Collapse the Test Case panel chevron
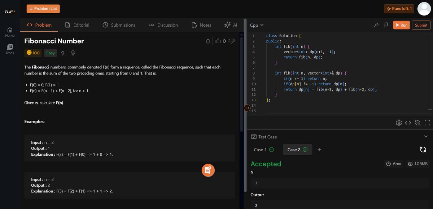Viewport: 433px width, 209px height. click(426, 137)
